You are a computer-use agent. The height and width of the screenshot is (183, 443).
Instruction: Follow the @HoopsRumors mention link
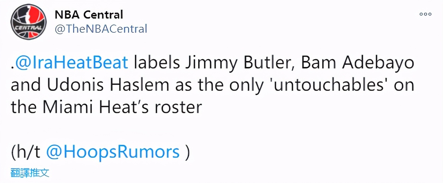113,152
